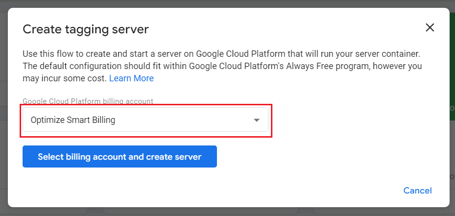
Task: Click the Google Cloud Platform billing account label
Action: [x=88, y=101]
